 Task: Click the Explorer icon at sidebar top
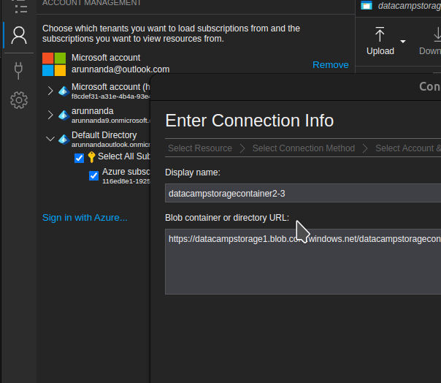[19, 6]
